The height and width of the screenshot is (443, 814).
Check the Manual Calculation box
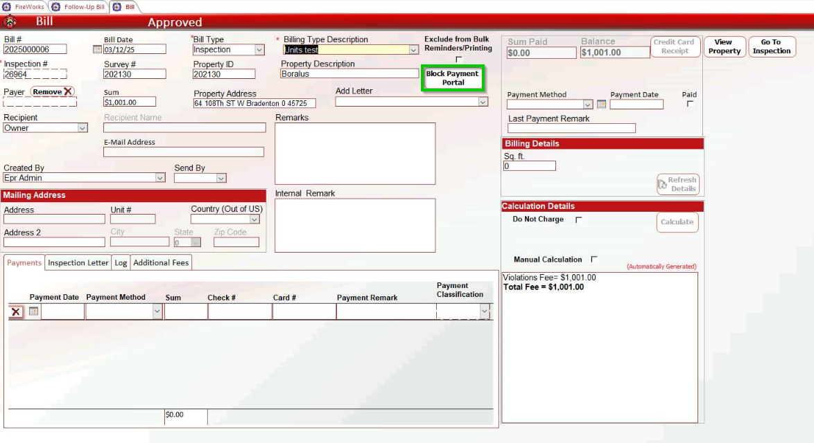[594, 259]
